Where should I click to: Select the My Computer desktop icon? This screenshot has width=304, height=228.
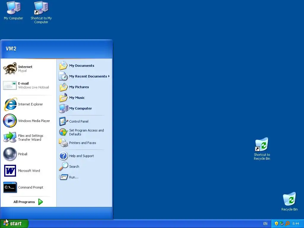click(13, 8)
